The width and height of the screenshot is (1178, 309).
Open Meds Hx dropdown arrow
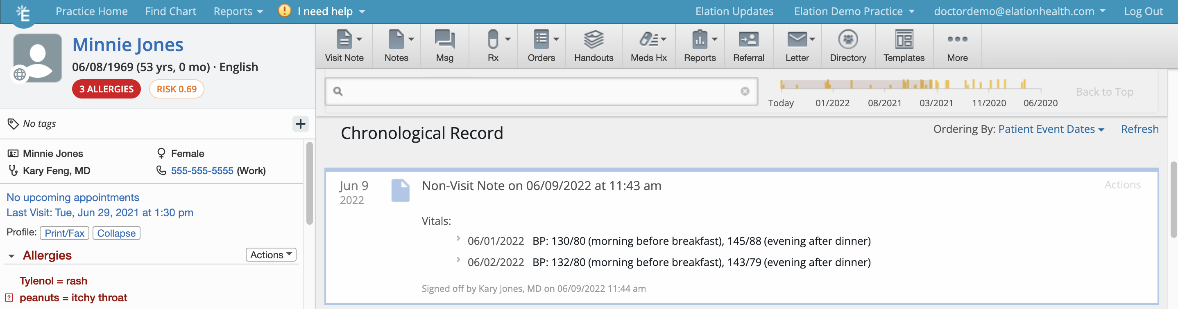click(663, 39)
